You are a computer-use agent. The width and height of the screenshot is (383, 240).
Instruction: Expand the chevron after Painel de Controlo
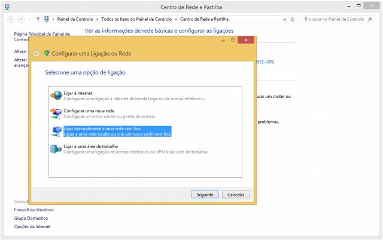97,19
